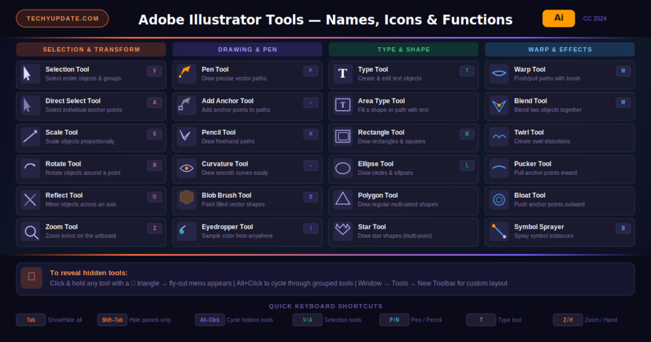Click the M shortcut key for Rectangle Tool
Image resolution: width=651 pixels, height=342 pixels.
(x=467, y=134)
